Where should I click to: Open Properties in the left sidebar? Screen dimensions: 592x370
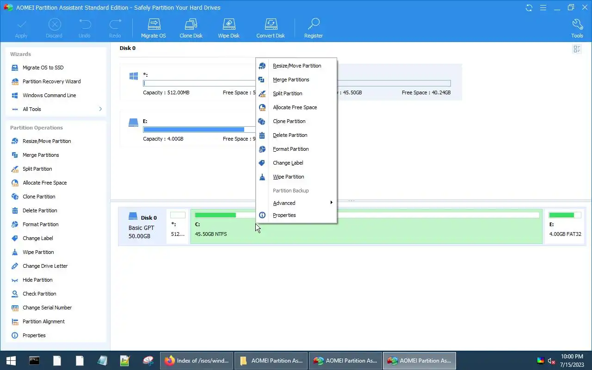tap(34, 335)
